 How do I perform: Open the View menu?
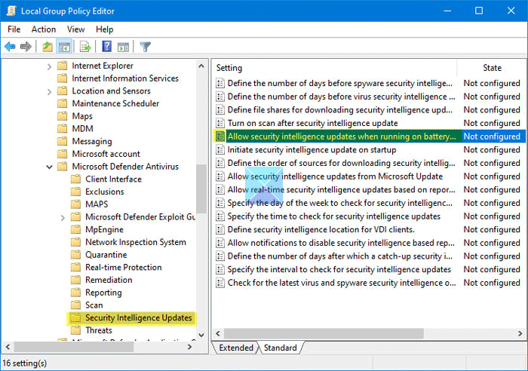coord(75,29)
